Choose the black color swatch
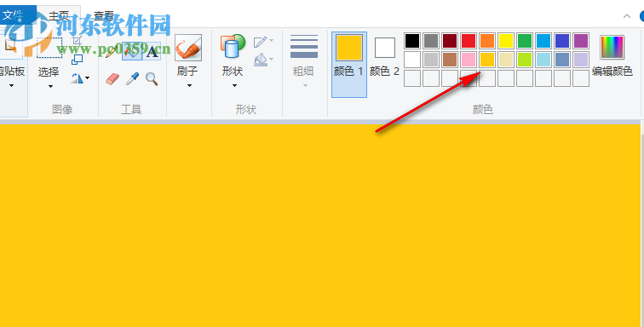This screenshot has height=327, width=644. pyautogui.click(x=412, y=41)
